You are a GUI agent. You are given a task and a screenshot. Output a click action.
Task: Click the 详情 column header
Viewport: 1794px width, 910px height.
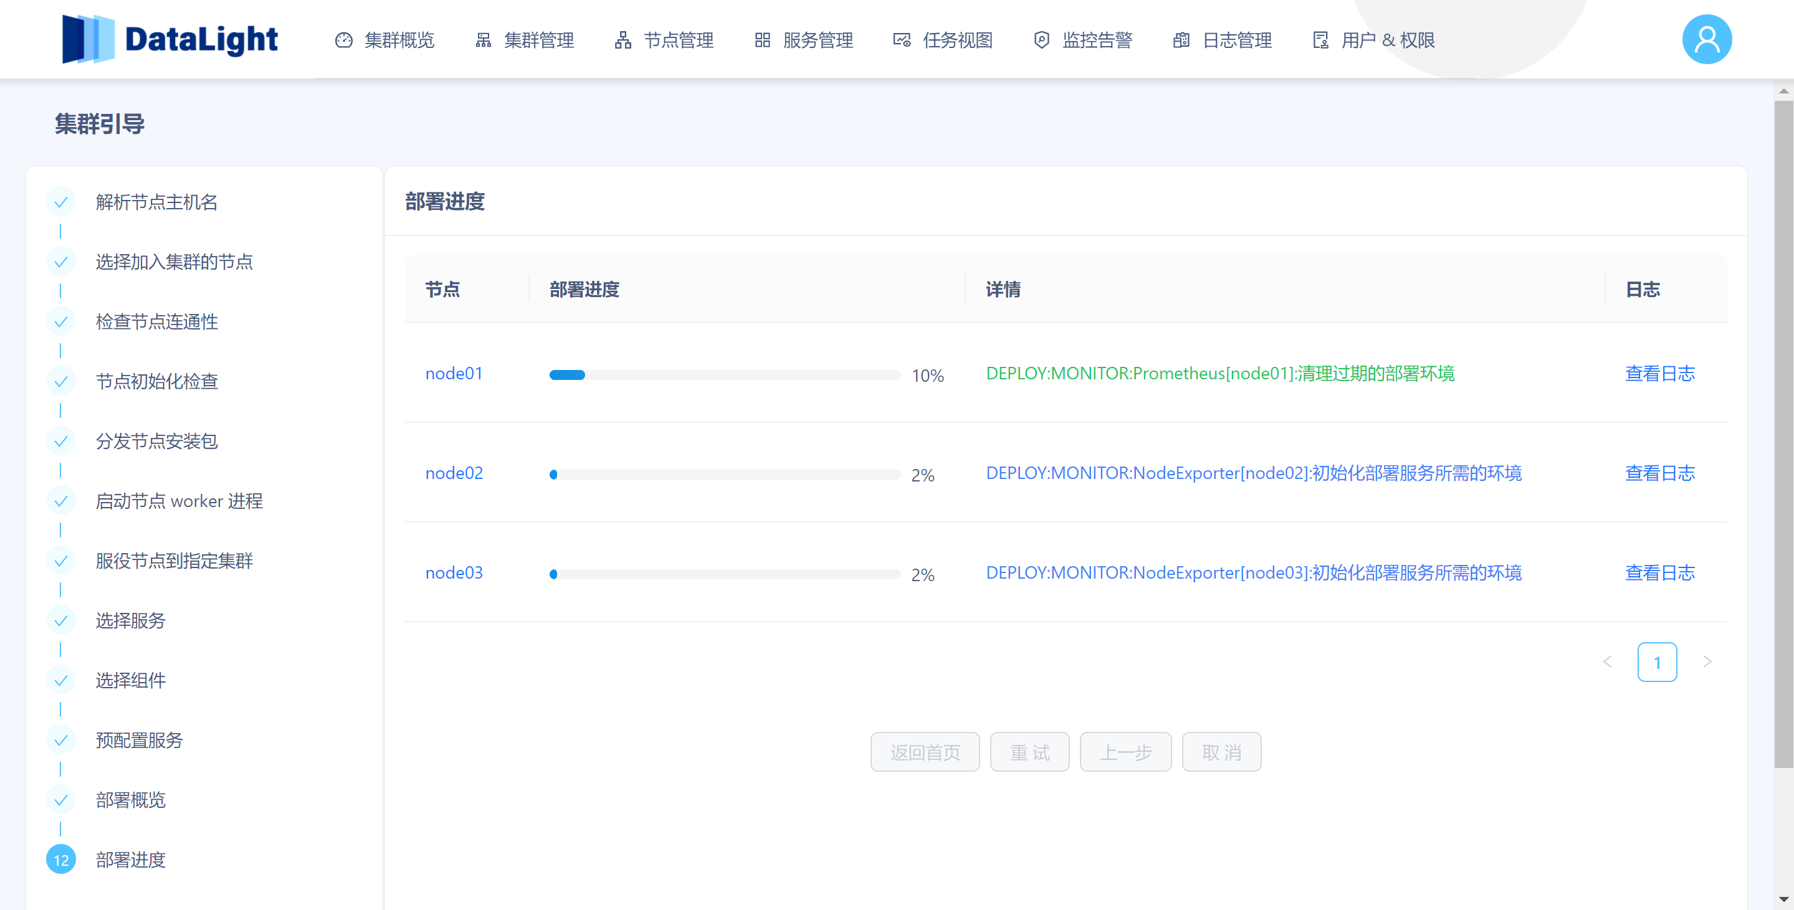[1003, 290]
